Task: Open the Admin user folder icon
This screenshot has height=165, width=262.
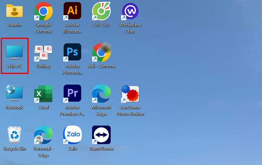Action: (14, 11)
